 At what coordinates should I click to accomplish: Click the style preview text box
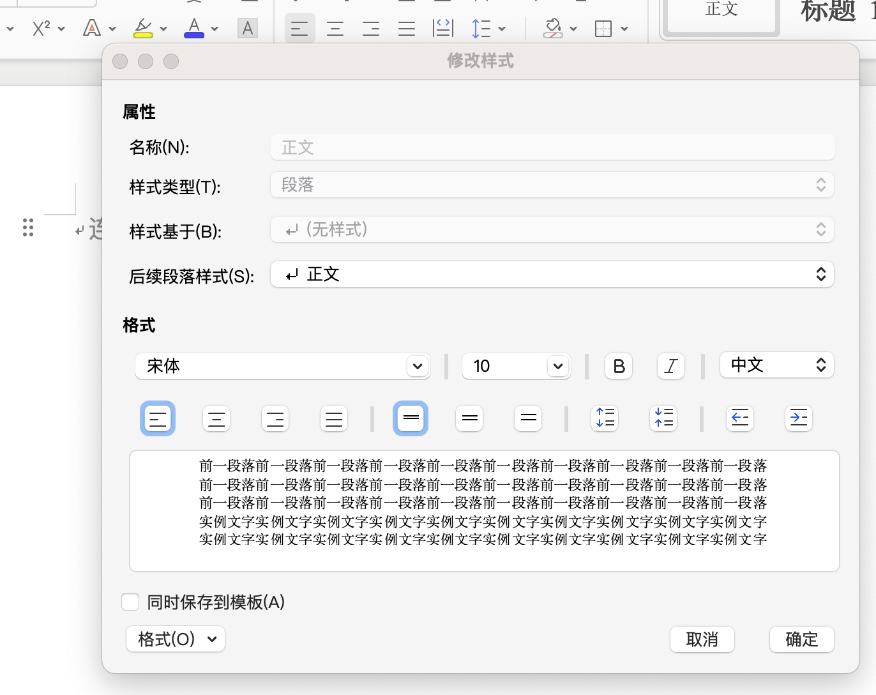(x=484, y=511)
